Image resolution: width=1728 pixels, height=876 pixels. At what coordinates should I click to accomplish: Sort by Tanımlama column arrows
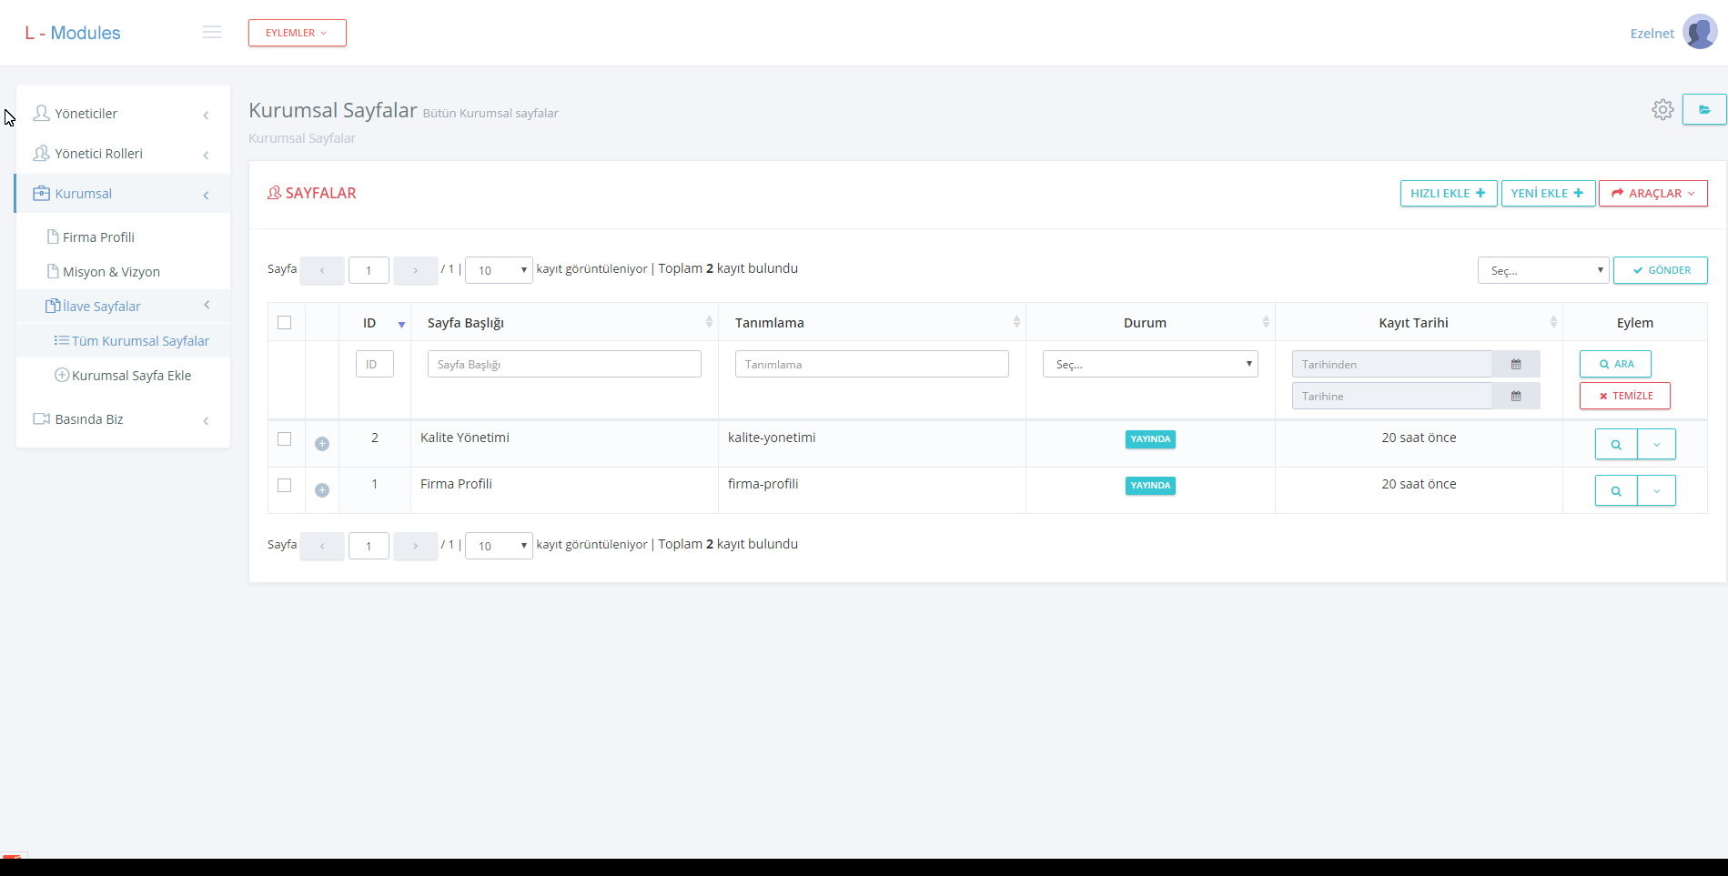[1016, 322]
